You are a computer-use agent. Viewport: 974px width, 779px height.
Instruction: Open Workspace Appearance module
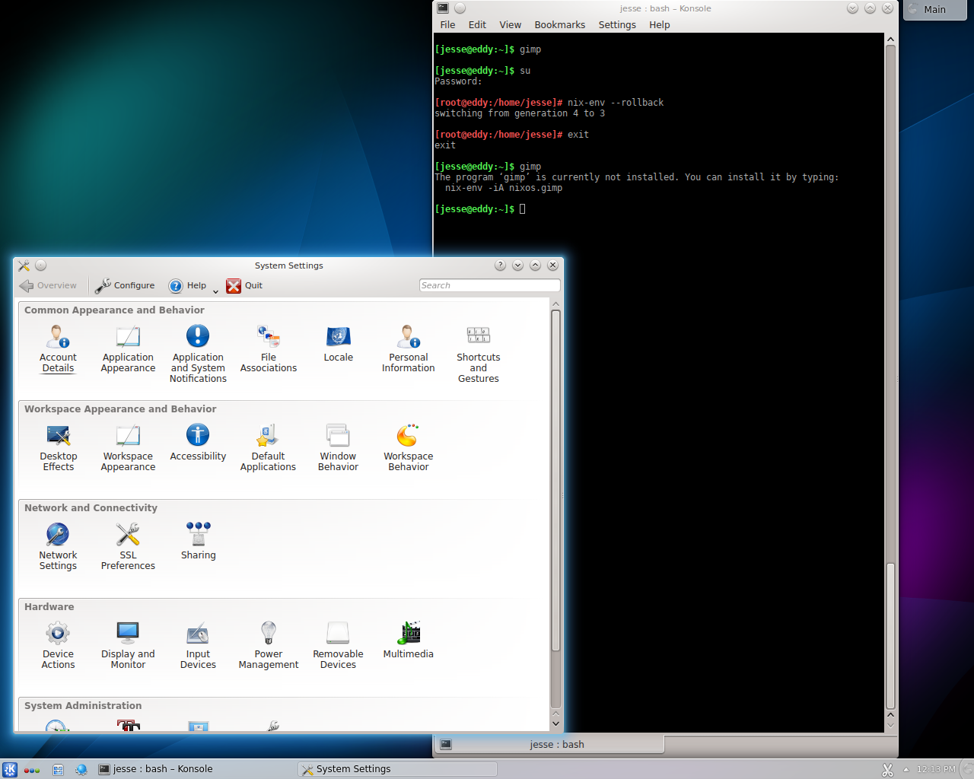128,447
